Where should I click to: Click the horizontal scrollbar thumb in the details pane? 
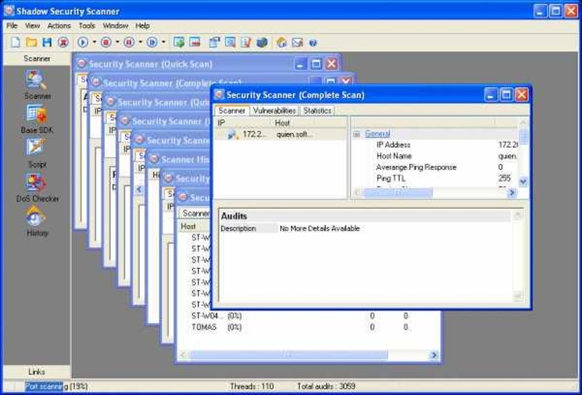tap(398, 192)
